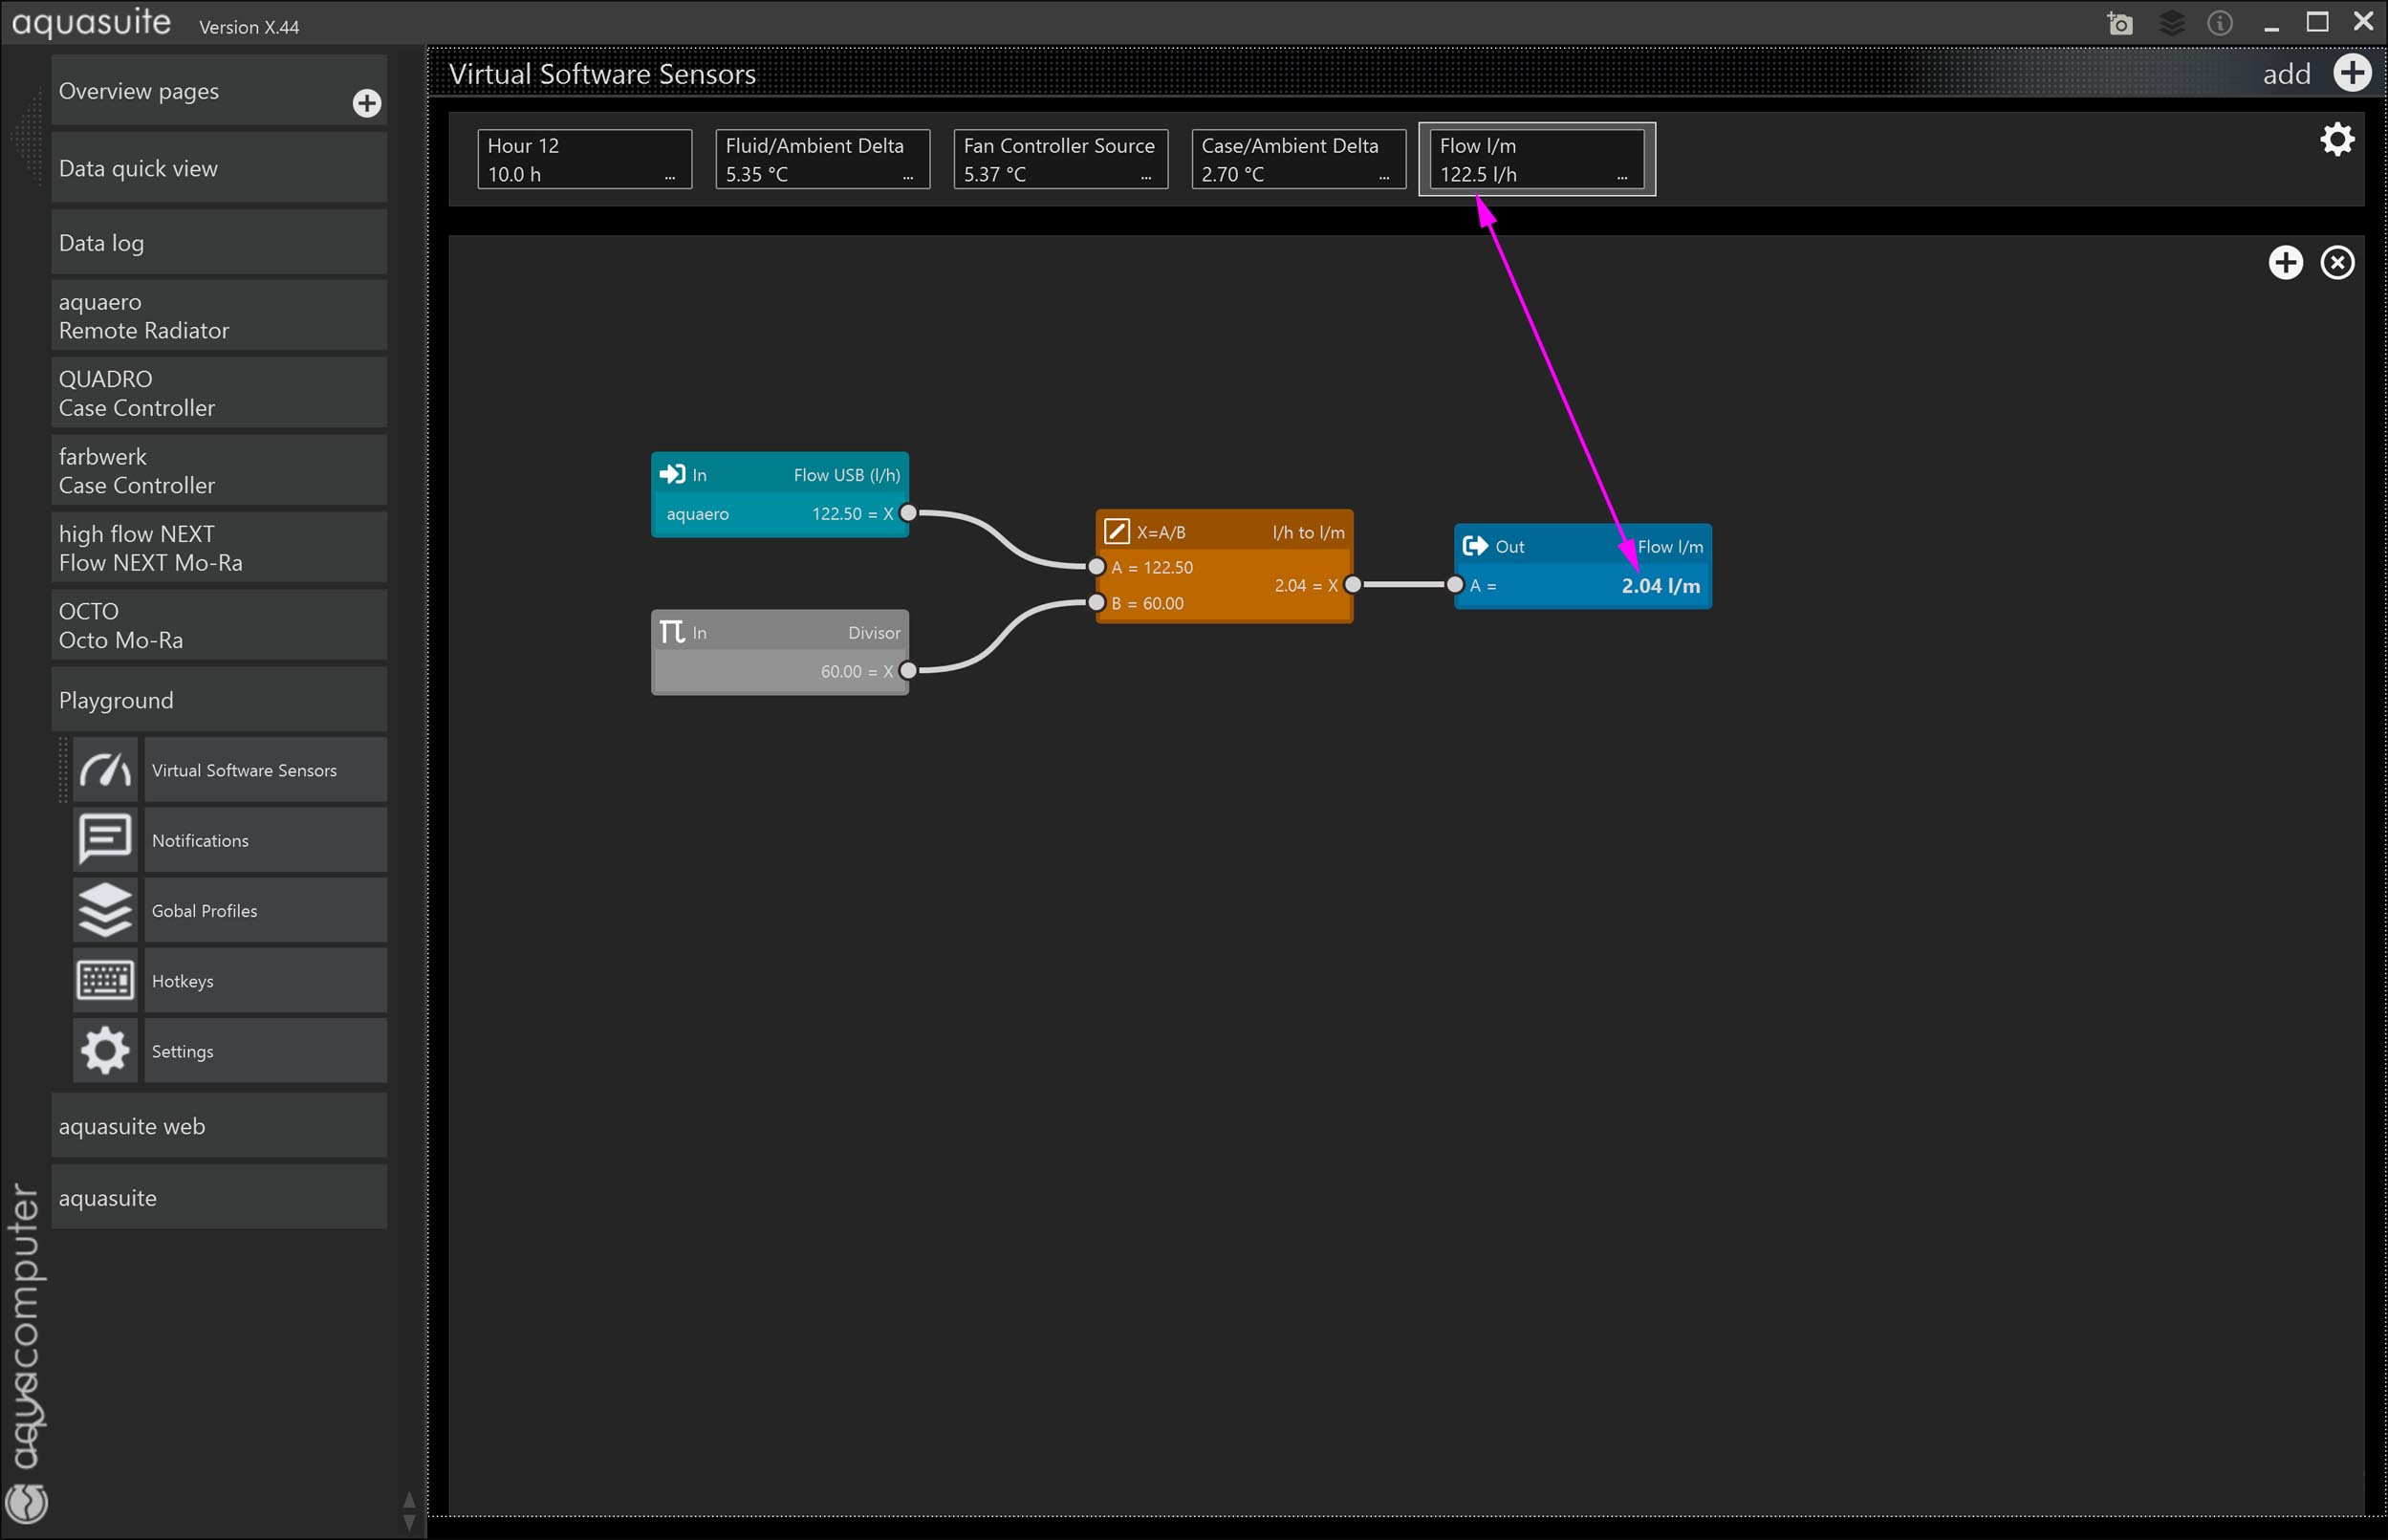This screenshot has width=2388, height=1540.
Task: Click the info icon in title bar
Action: point(2219,23)
